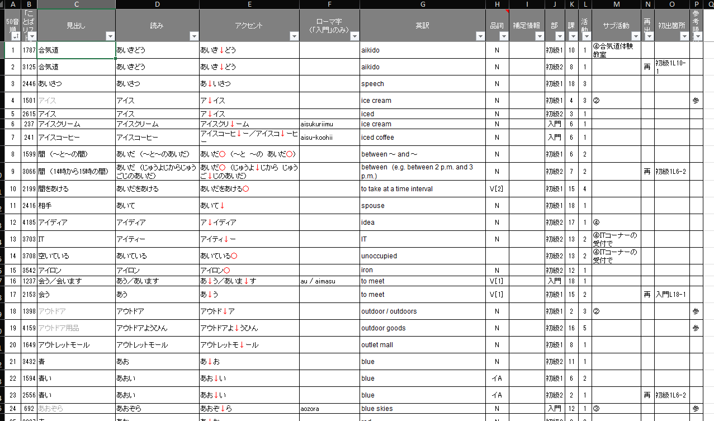Select the '空いている' headword cell
The image size is (714, 421).
pyautogui.click(x=76, y=256)
